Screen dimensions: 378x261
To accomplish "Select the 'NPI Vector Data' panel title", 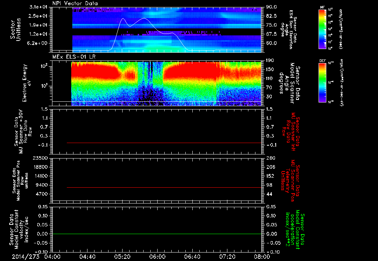I will click(x=75, y=3).
